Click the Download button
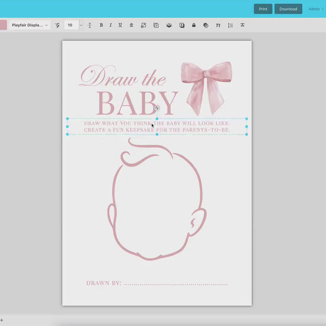 [288, 9]
